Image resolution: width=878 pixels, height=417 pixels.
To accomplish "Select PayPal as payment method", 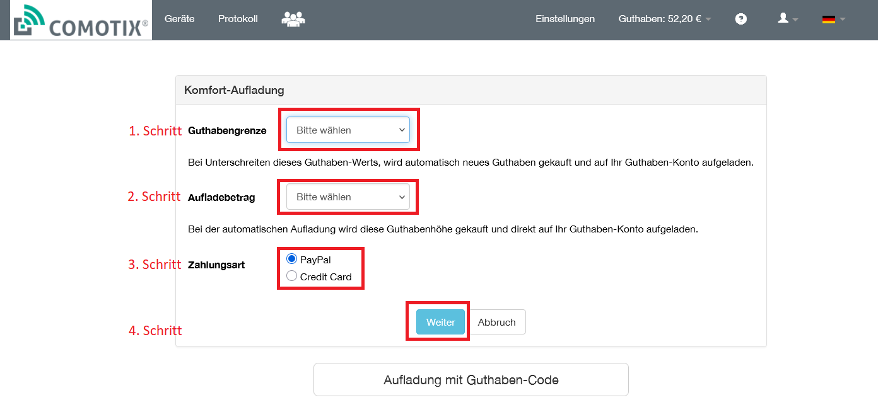I will (291, 259).
